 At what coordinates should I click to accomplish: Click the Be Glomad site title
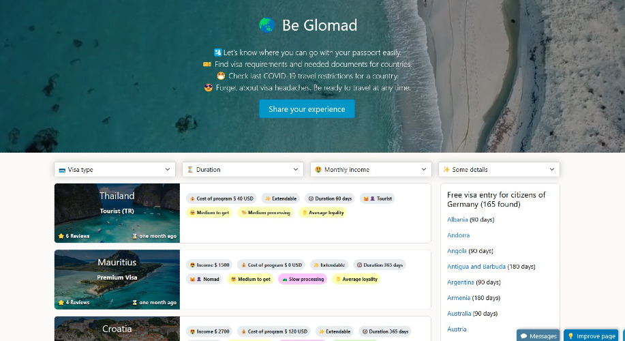point(319,25)
